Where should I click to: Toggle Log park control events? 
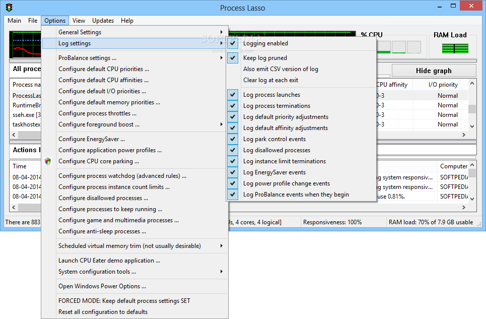click(233, 139)
